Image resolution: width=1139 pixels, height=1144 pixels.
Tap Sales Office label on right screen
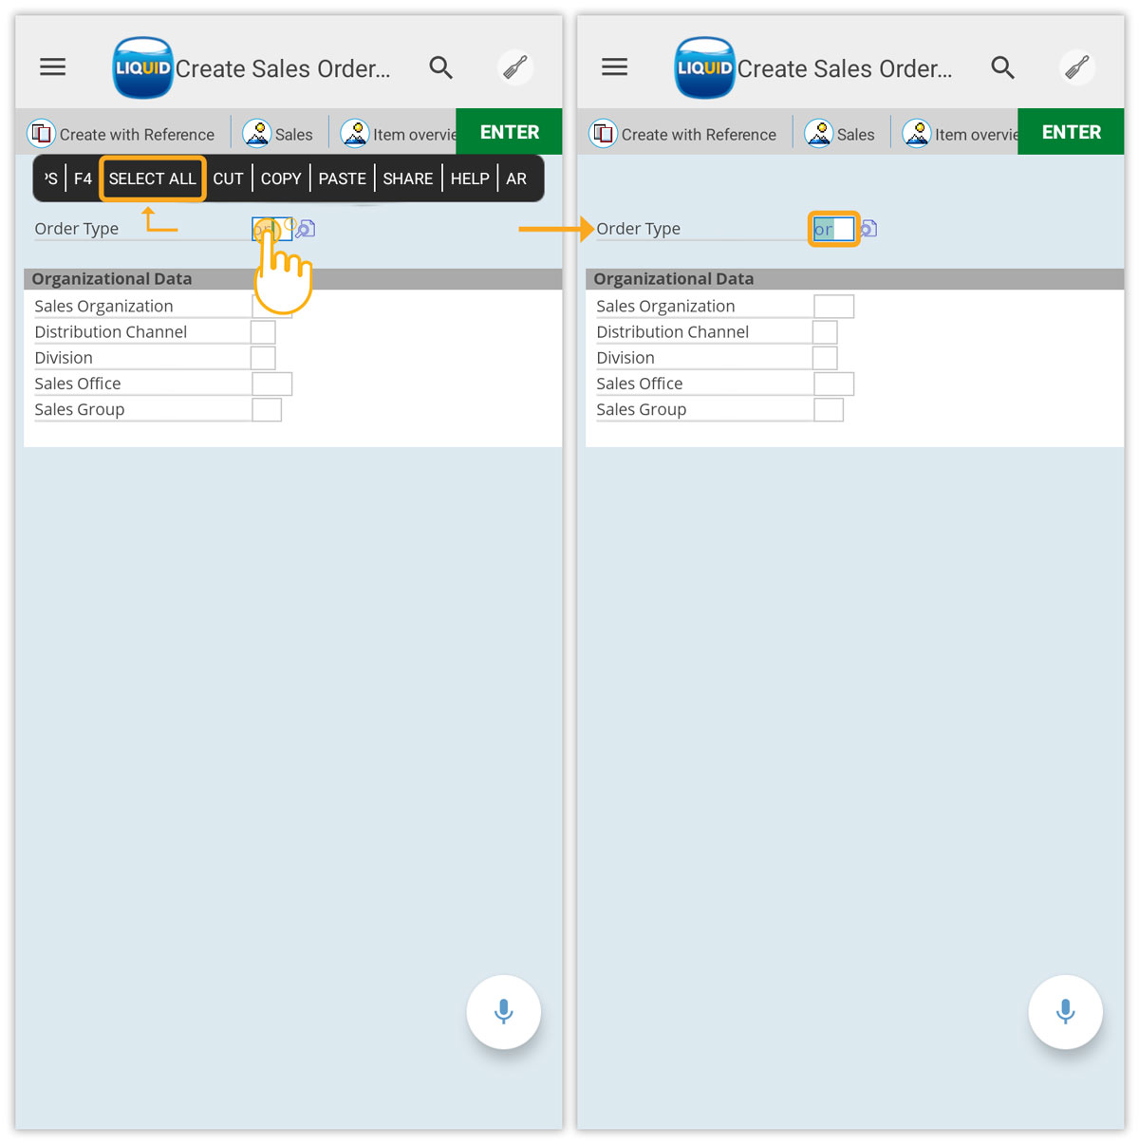[640, 384]
